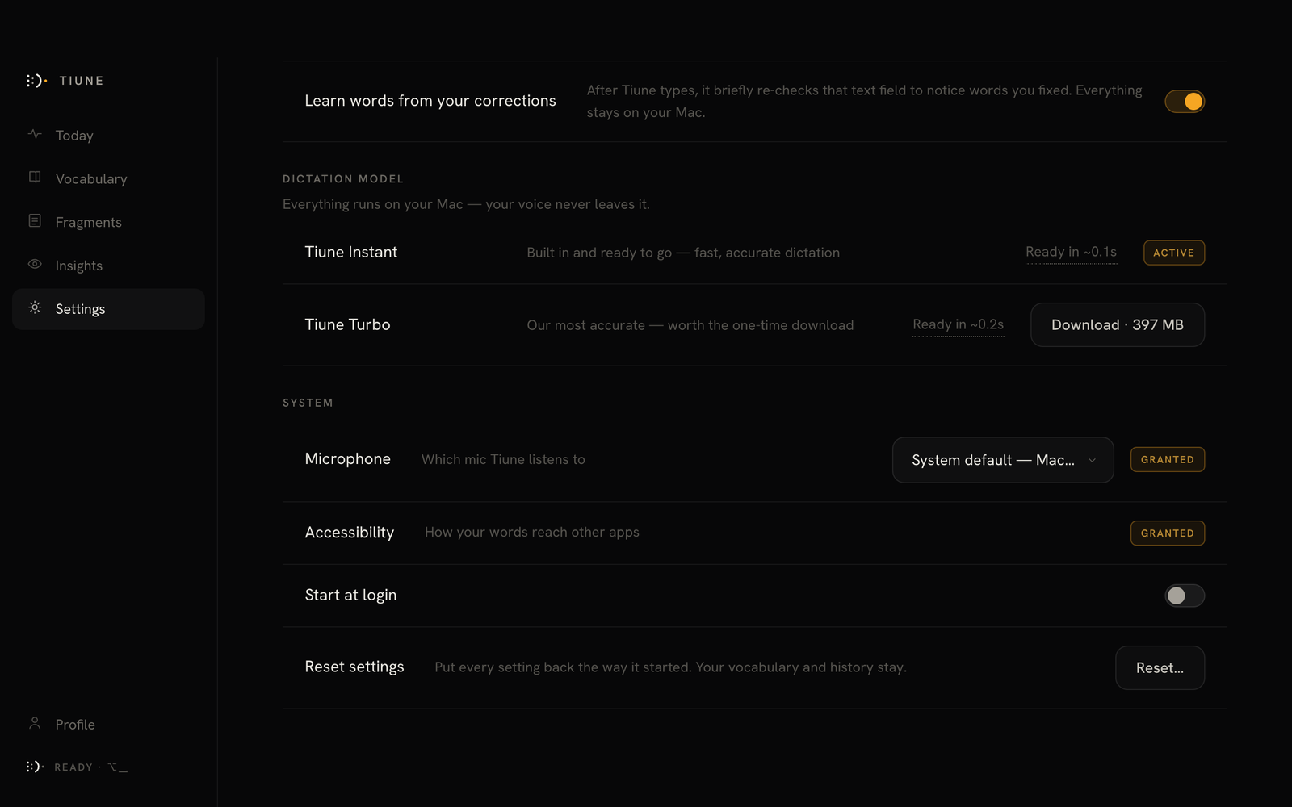1292x807 pixels.
Task: Go to the Vocabulary page
Action: tap(108, 178)
